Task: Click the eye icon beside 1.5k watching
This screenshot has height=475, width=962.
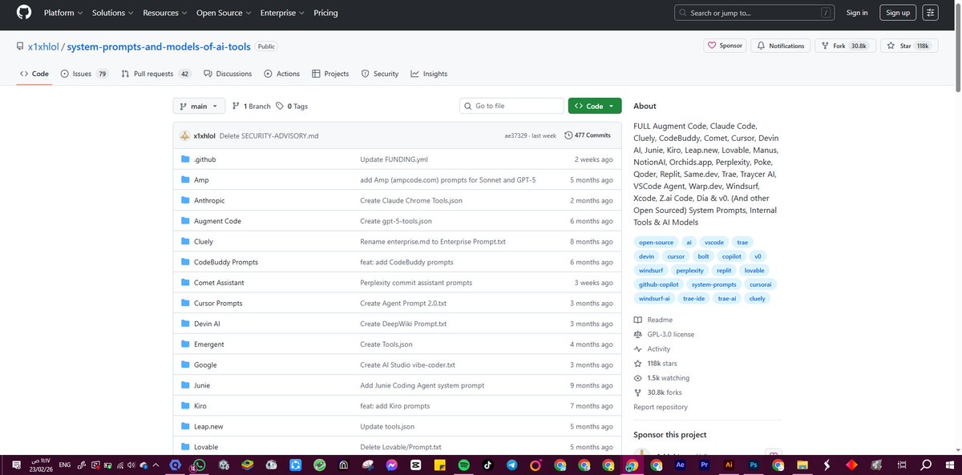Action: [x=638, y=378]
